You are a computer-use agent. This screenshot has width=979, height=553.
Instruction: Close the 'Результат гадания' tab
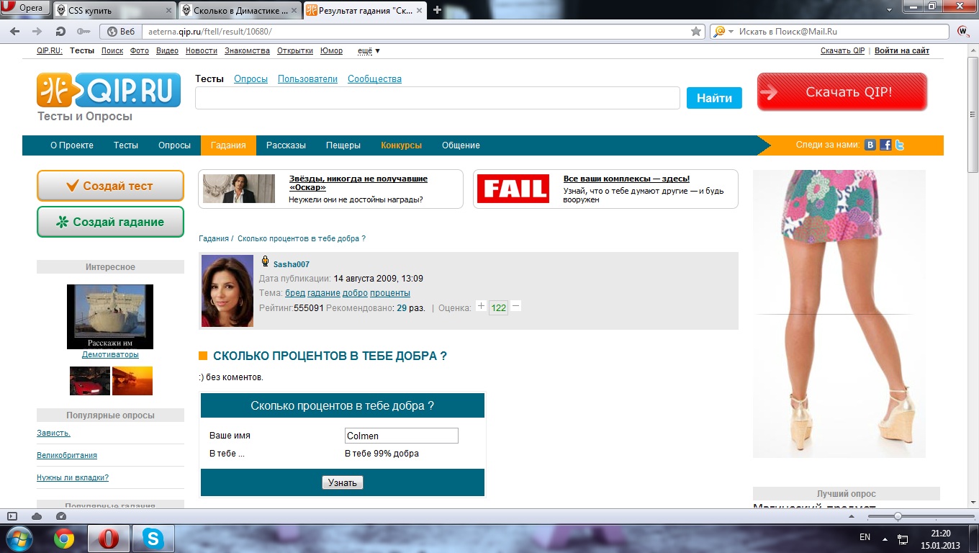click(x=419, y=10)
